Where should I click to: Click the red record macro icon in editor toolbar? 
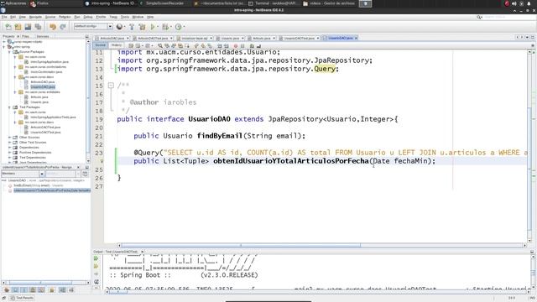[x=236, y=45]
